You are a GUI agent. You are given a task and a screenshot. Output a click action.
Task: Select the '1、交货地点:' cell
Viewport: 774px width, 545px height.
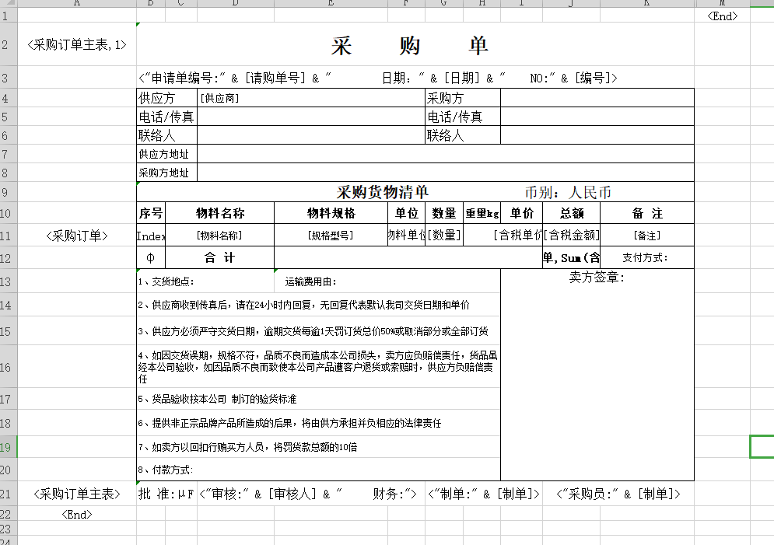click(x=205, y=281)
